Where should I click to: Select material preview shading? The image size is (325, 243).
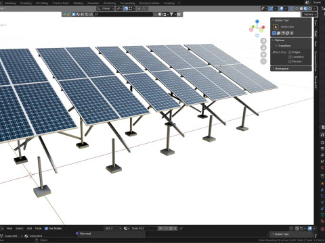pyautogui.click(x=305, y=9)
